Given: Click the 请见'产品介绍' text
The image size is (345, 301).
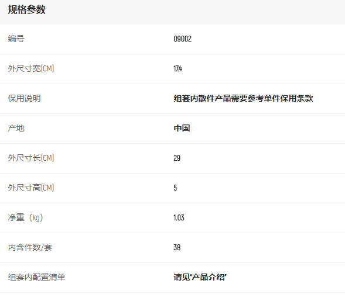Looking at the screenshot, I should click(200, 277).
